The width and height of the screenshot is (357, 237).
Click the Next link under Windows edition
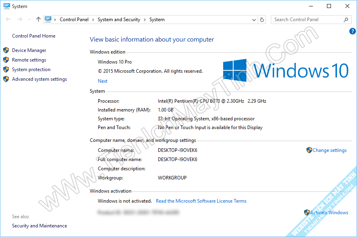103,81
